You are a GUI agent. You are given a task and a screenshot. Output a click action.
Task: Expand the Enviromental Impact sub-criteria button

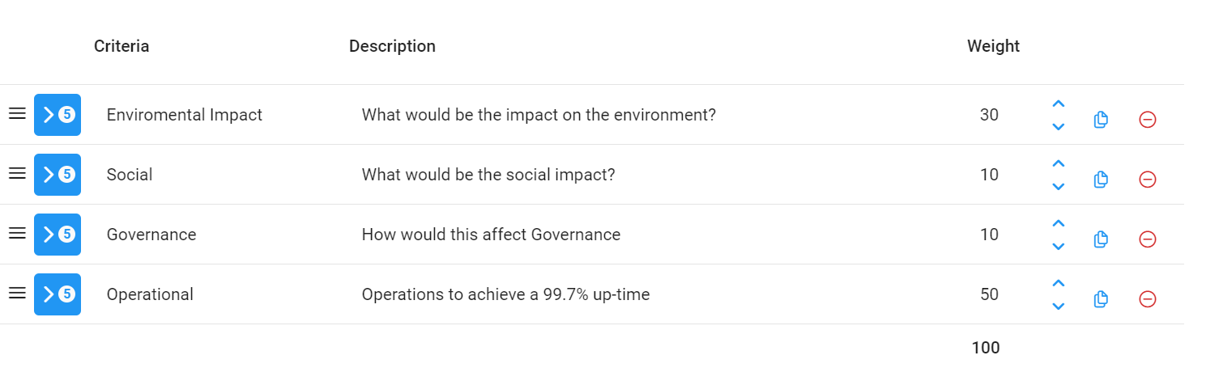click(x=58, y=115)
